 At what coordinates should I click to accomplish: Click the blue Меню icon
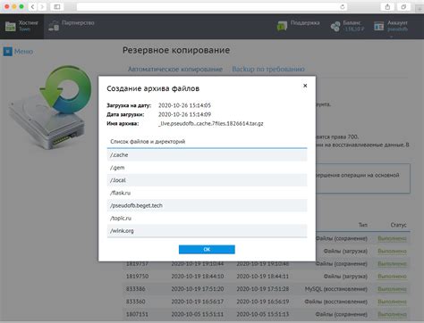(8, 52)
